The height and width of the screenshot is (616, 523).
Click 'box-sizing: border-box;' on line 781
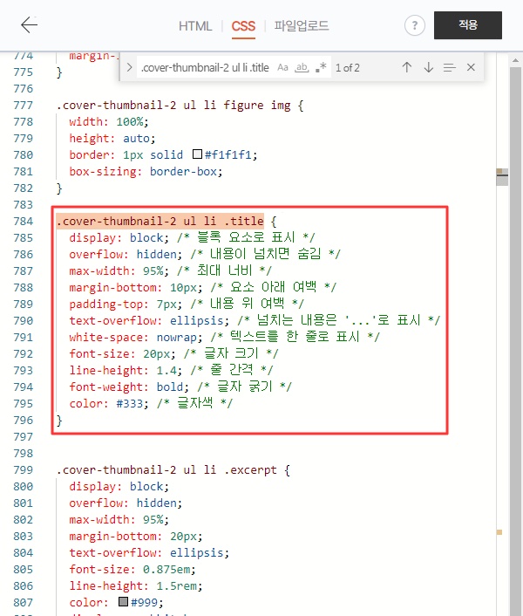pyautogui.click(x=146, y=172)
